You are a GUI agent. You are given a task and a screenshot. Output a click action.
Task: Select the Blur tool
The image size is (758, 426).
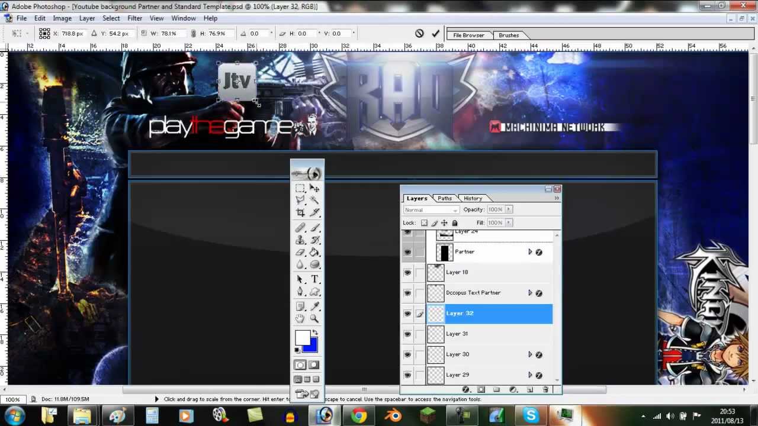[x=300, y=265]
